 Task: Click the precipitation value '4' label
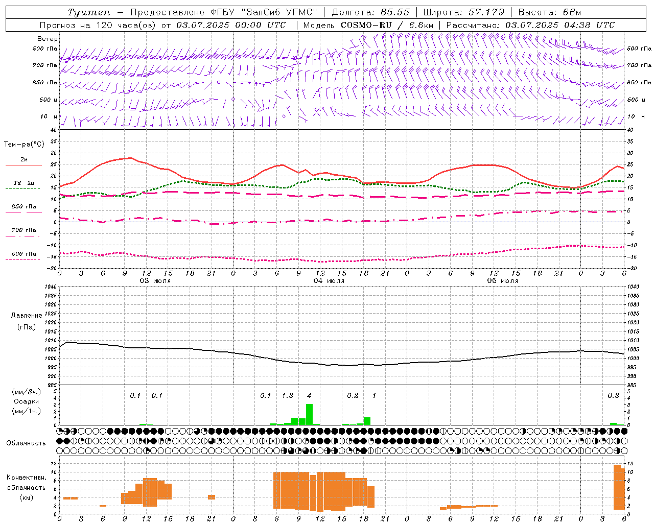(x=309, y=396)
